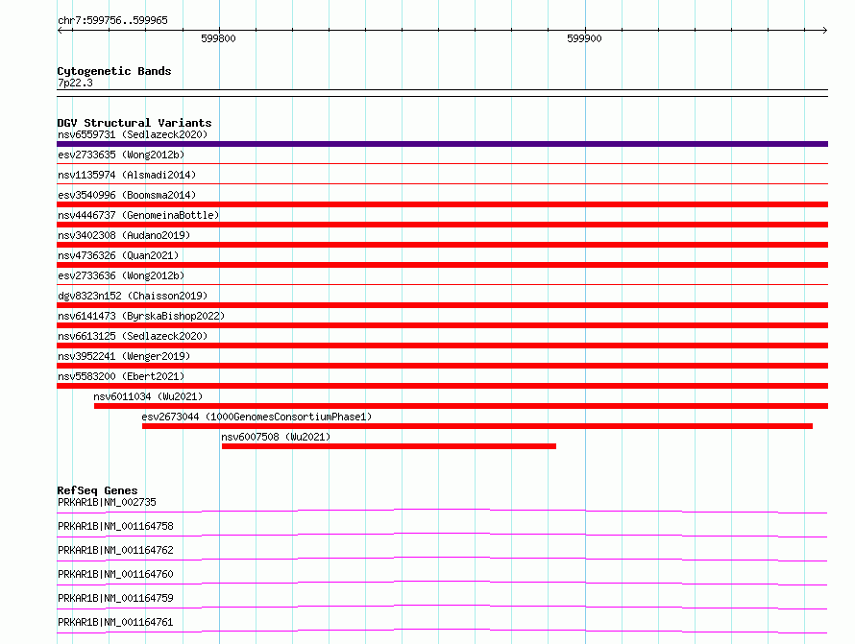Open variant esv2733635 (Wong2012b) label
Viewport: 855px width, 644px height.
click(x=121, y=155)
